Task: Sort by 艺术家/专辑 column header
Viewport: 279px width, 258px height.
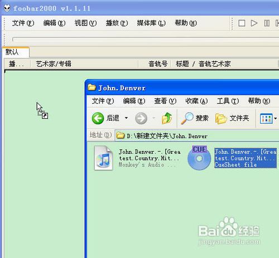Action: tap(84, 64)
